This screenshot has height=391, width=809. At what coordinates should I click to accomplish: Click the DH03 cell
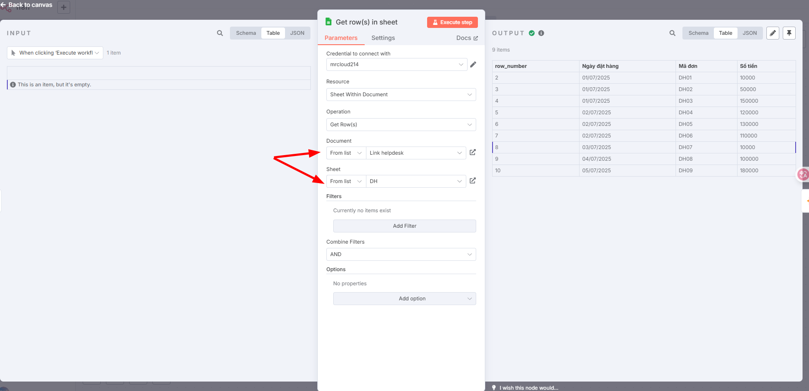(x=707, y=101)
